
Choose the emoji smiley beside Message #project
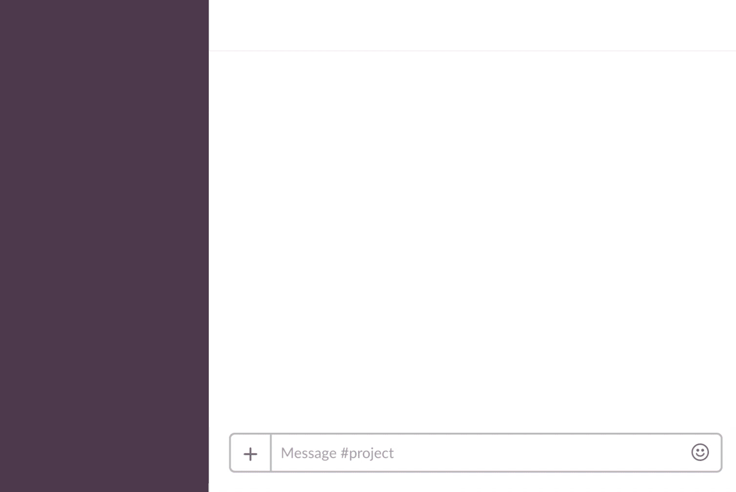700,452
